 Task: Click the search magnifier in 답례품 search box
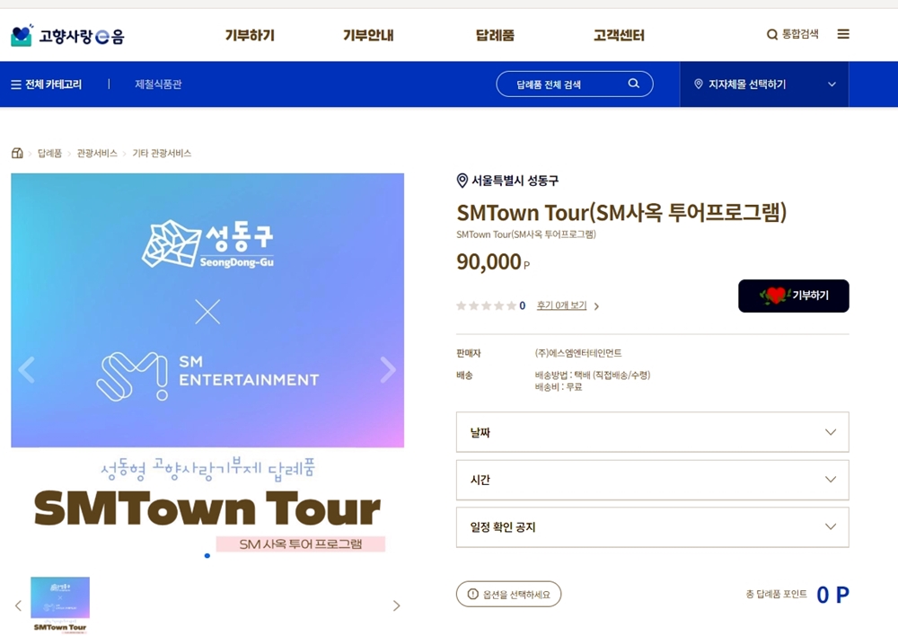633,84
